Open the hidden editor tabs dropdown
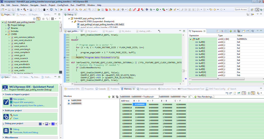Screen dimensions: 264x139 click(x=159, y=31)
